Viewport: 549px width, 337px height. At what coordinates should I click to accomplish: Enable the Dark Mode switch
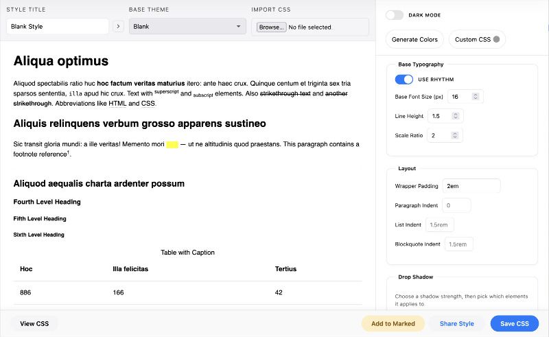click(395, 14)
